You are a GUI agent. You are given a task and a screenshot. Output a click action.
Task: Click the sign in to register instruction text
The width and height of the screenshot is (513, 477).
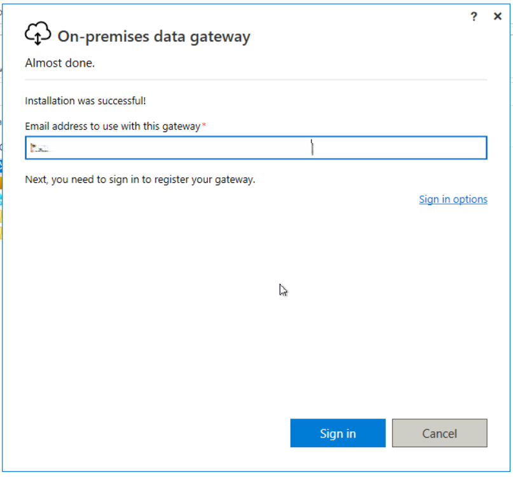[140, 179]
